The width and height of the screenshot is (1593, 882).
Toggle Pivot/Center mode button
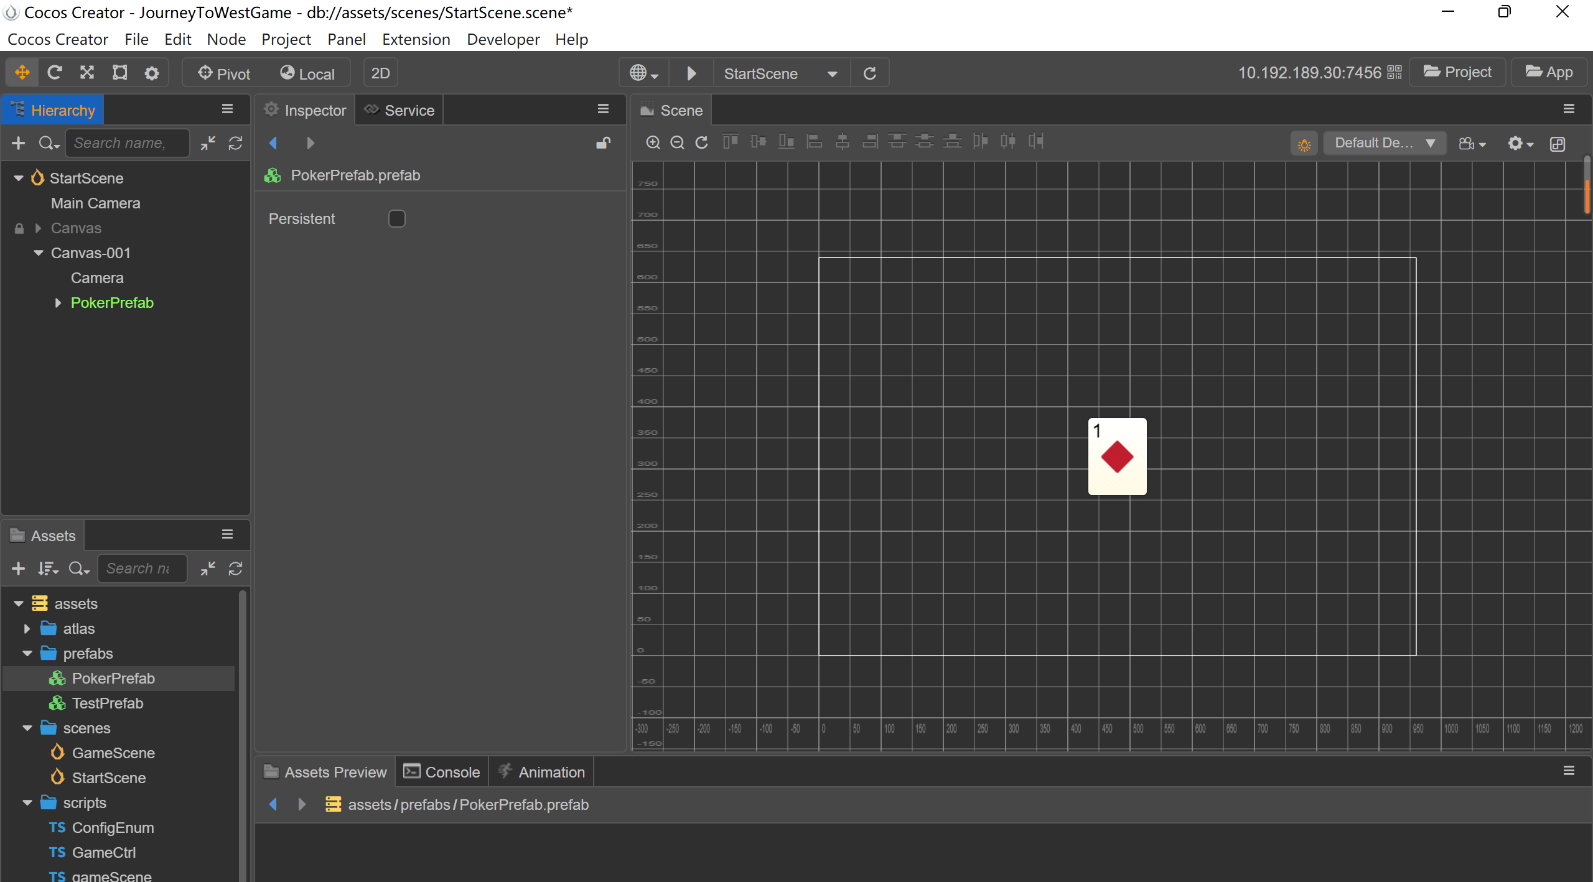coord(224,73)
